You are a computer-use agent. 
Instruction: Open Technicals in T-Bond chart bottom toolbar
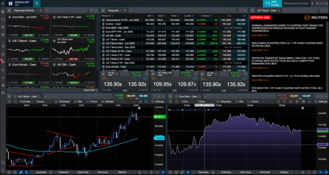[103, 172]
